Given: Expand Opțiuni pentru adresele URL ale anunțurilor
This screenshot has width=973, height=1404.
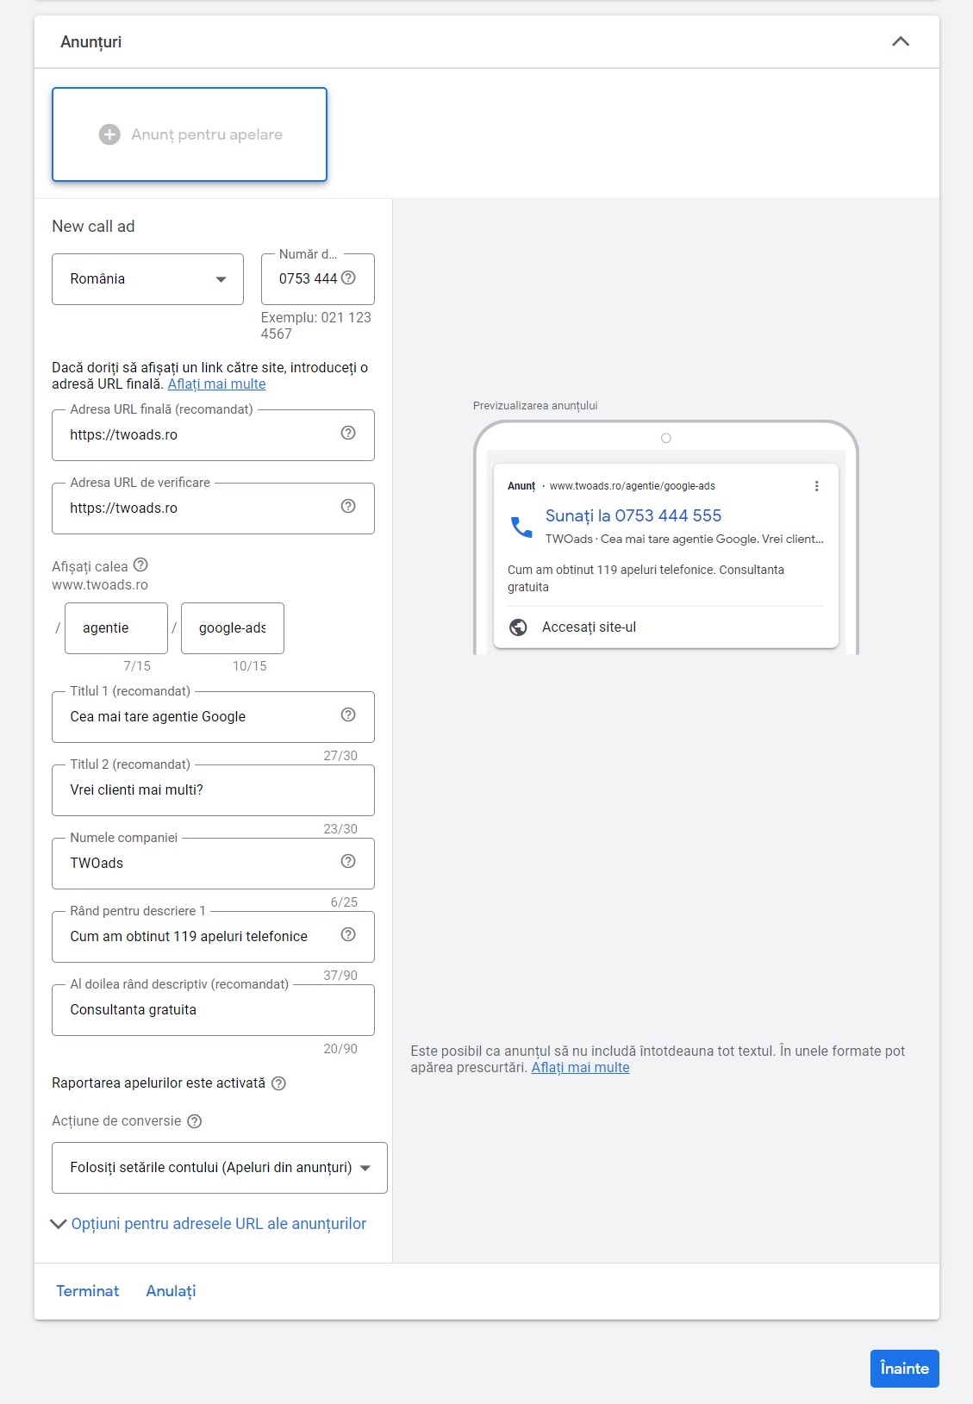Looking at the screenshot, I should [x=209, y=1224].
